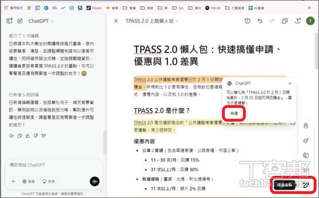
Task: Click the 軌道運輸 bullet item
Action: click(178, 179)
